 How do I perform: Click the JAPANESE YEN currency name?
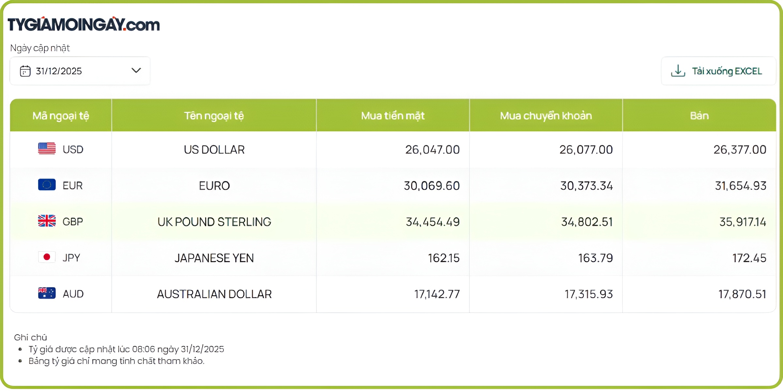[x=214, y=258]
